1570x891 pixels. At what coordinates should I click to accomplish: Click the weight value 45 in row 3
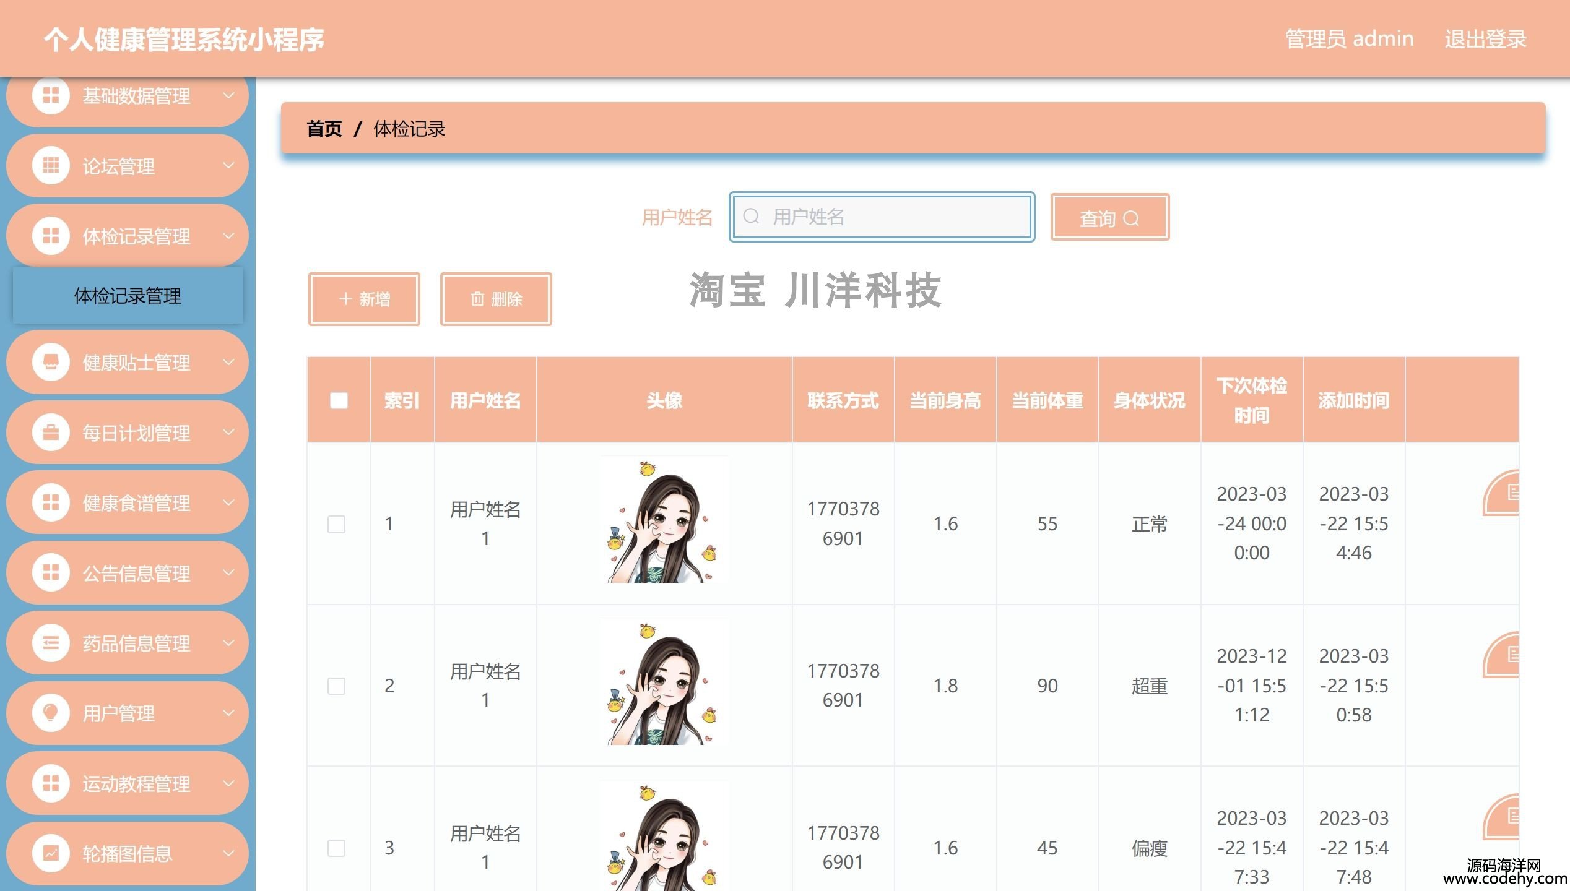(1047, 848)
